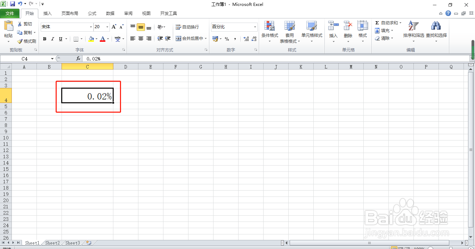Viewport: 475px width, 249px height.
Task: Open the font size dropdown 20
Action: tap(107, 27)
